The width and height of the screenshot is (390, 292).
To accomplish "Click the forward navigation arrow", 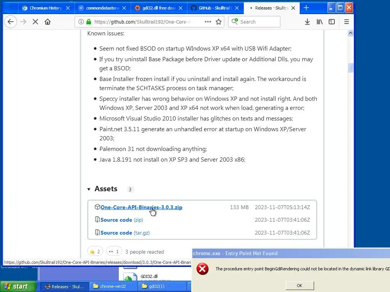I will 23,22.
